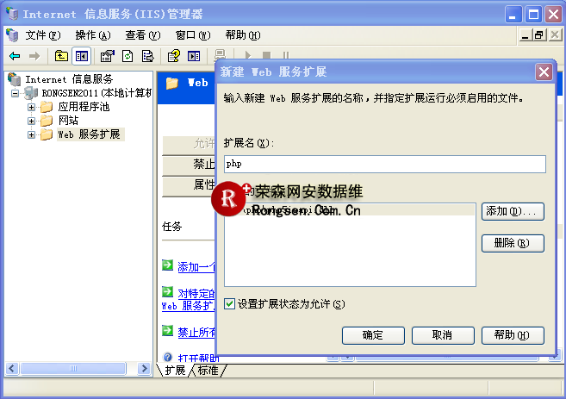The width and height of the screenshot is (566, 399).
Task: Check 设置扩展状态为允许 checkbox
Action: pos(229,303)
